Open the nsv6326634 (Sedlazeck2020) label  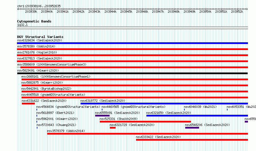point(40,40)
